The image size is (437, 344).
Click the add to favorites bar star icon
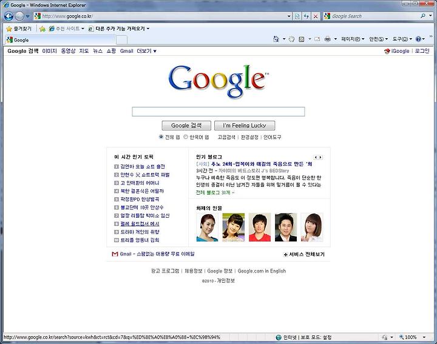pyautogui.click(x=42, y=29)
